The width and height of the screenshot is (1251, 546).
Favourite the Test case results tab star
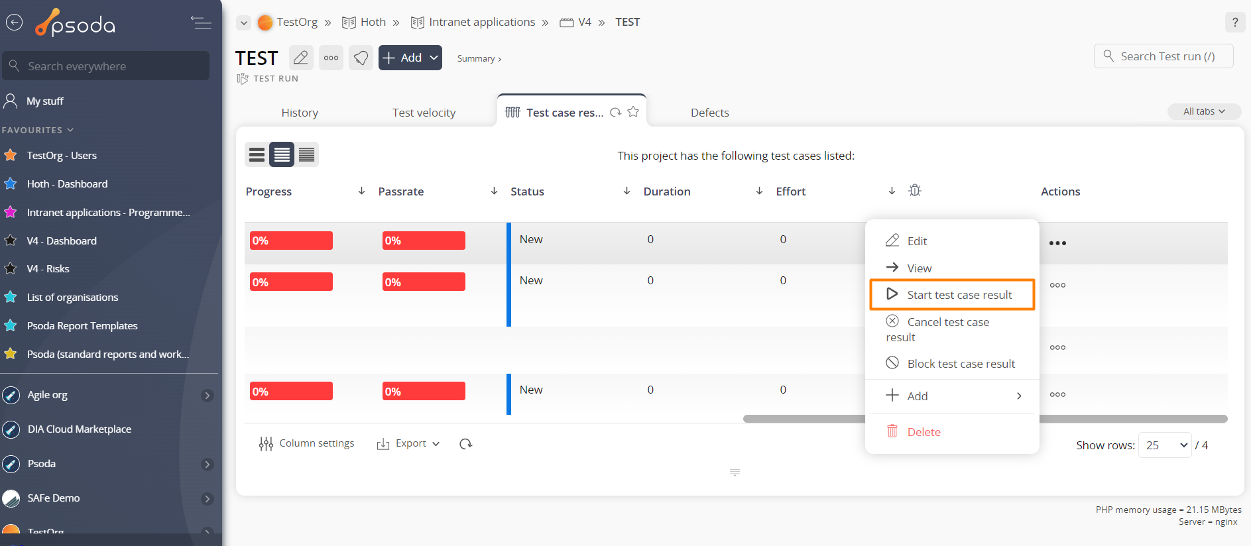(x=633, y=111)
